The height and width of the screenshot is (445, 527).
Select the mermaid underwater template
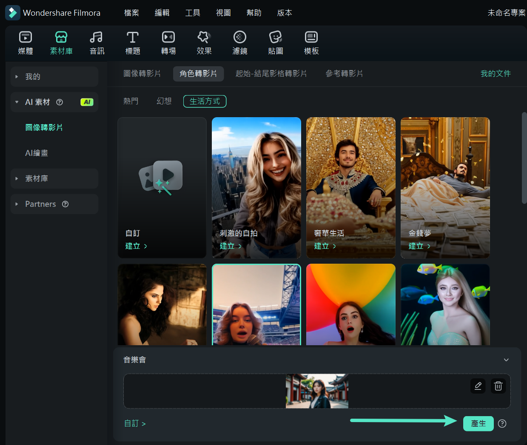click(x=445, y=304)
